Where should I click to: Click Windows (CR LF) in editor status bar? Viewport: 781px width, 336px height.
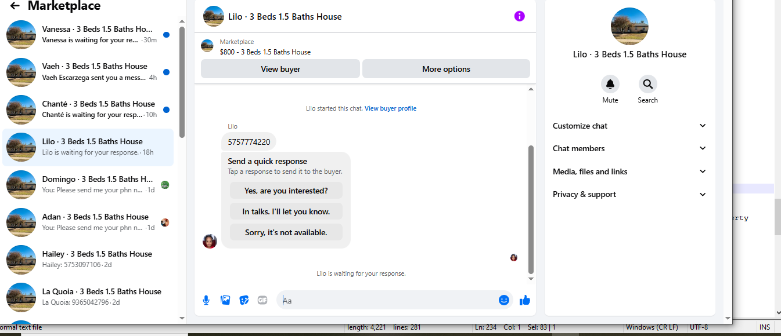pyautogui.click(x=652, y=327)
